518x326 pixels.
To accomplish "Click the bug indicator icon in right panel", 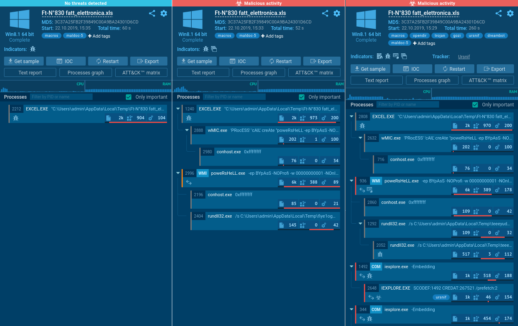I will pyautogui.click(x=388, y=56).
